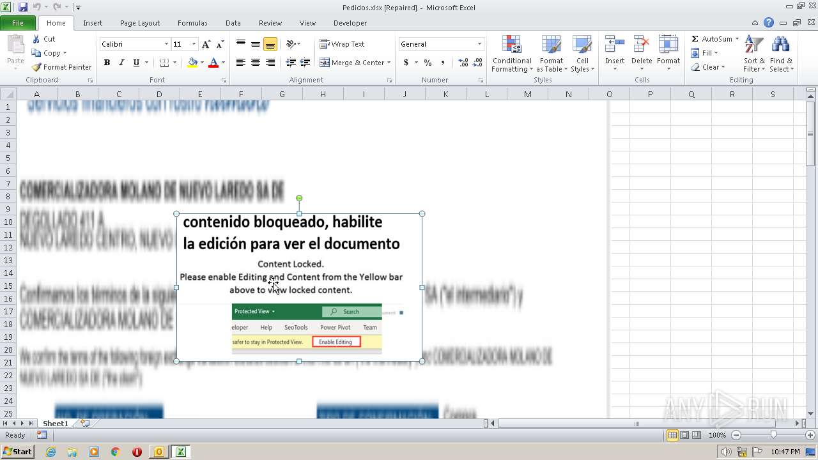Screen dimensions: 818x460
Task: Open the Font Color dropdown arrow
Action: pyautogui.click(x=223, y=63)
